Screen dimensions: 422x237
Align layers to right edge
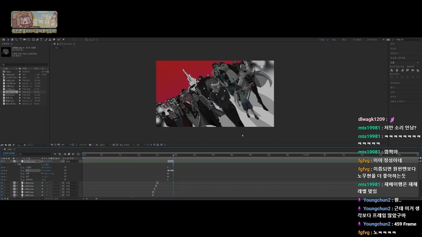[402, 70]
